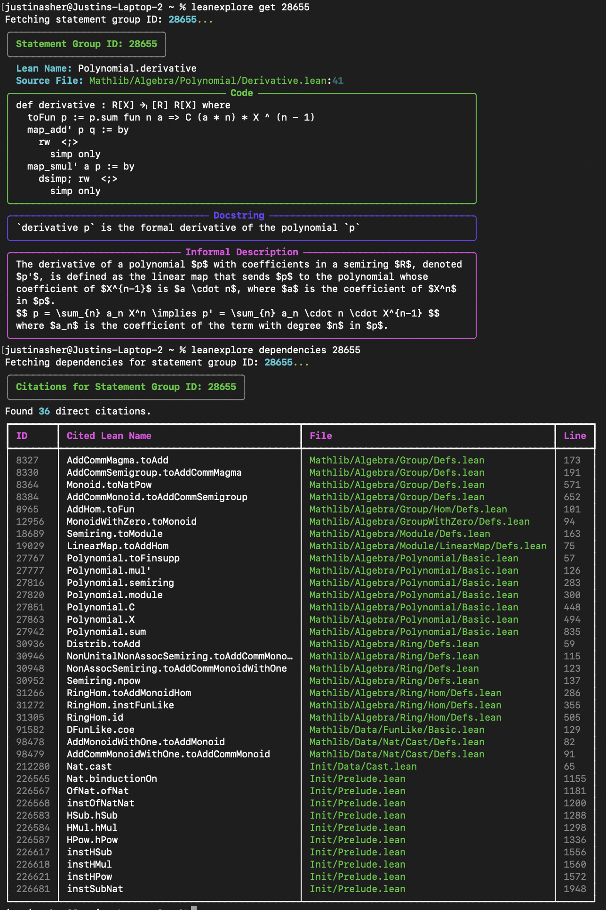Image resolution: width=606 pixels, height=910 pixels.
Task: Click the 'Docstring' panel title
Action: (239, 216)
